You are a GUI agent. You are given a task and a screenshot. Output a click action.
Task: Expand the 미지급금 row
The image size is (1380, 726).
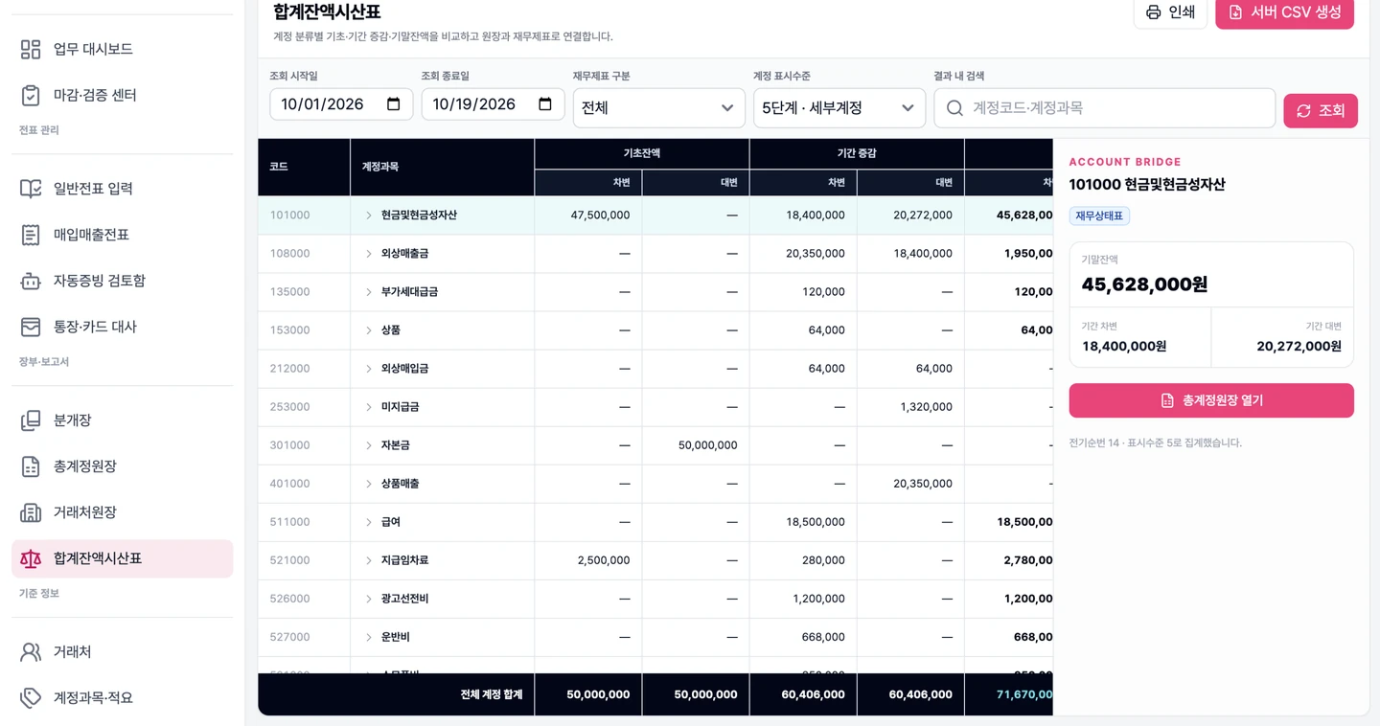coord(368,407)
